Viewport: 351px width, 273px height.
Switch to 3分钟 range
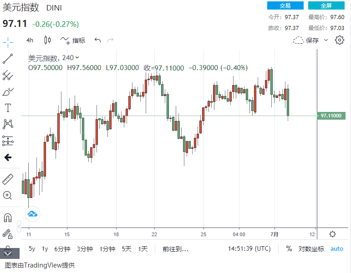coord(85,249)
